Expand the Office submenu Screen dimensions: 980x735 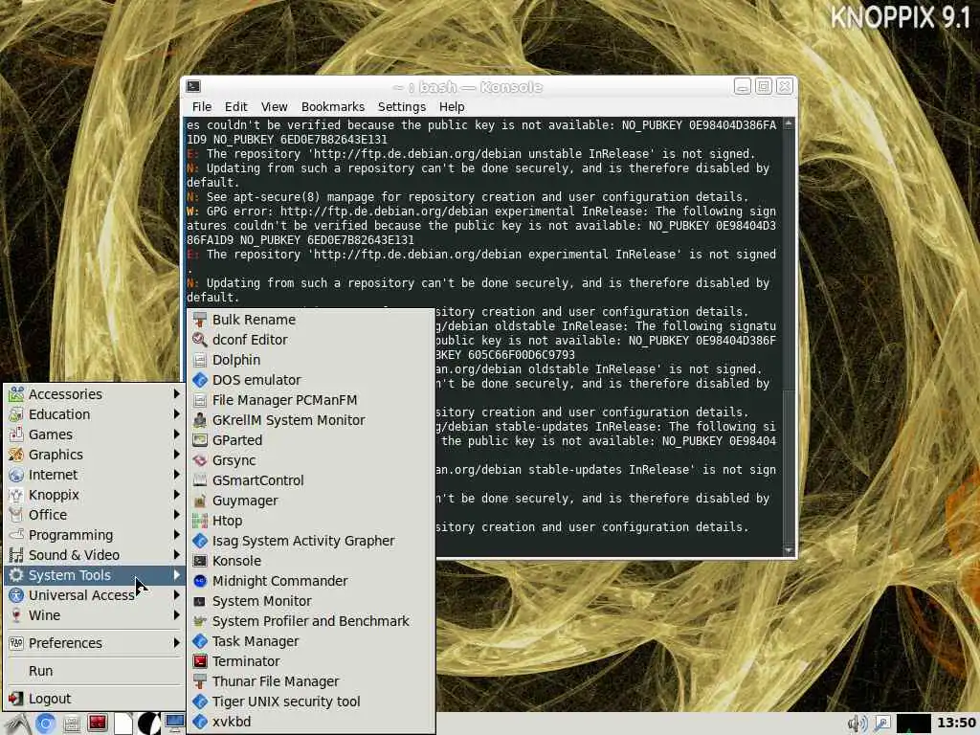coord(95,514)
